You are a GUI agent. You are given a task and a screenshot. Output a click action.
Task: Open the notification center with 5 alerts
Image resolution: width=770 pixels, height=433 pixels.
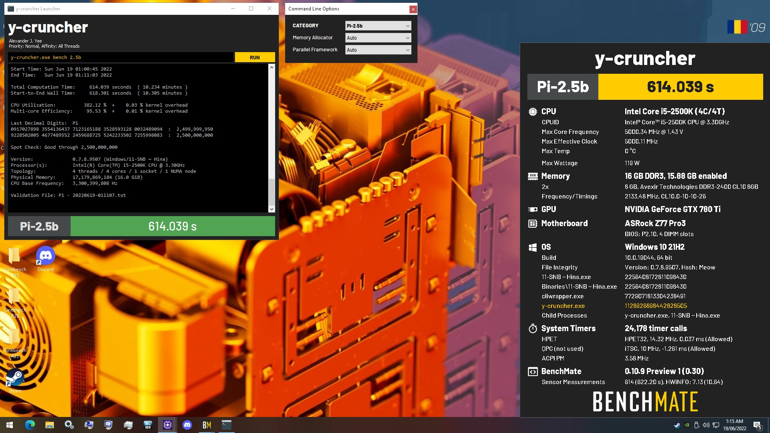(x=758, y=425)
